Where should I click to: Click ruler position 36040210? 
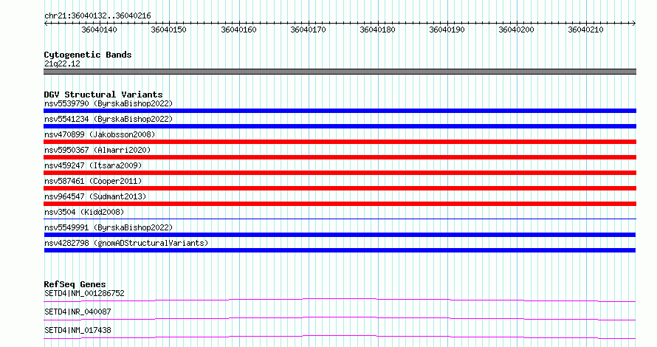pos(586,30)
